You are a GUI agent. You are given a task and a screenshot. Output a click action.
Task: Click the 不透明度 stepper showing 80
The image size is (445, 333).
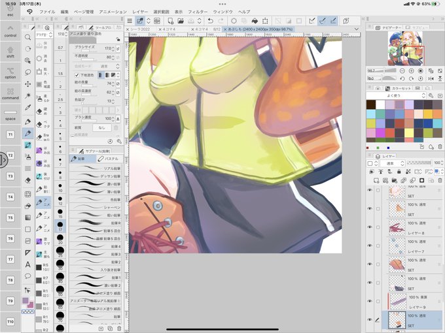tap(113, 57)
